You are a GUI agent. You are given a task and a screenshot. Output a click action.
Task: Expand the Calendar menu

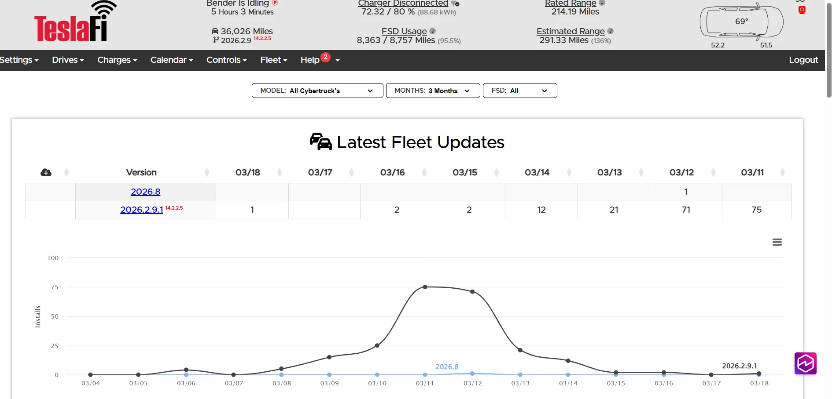click(x=172, y=60)
